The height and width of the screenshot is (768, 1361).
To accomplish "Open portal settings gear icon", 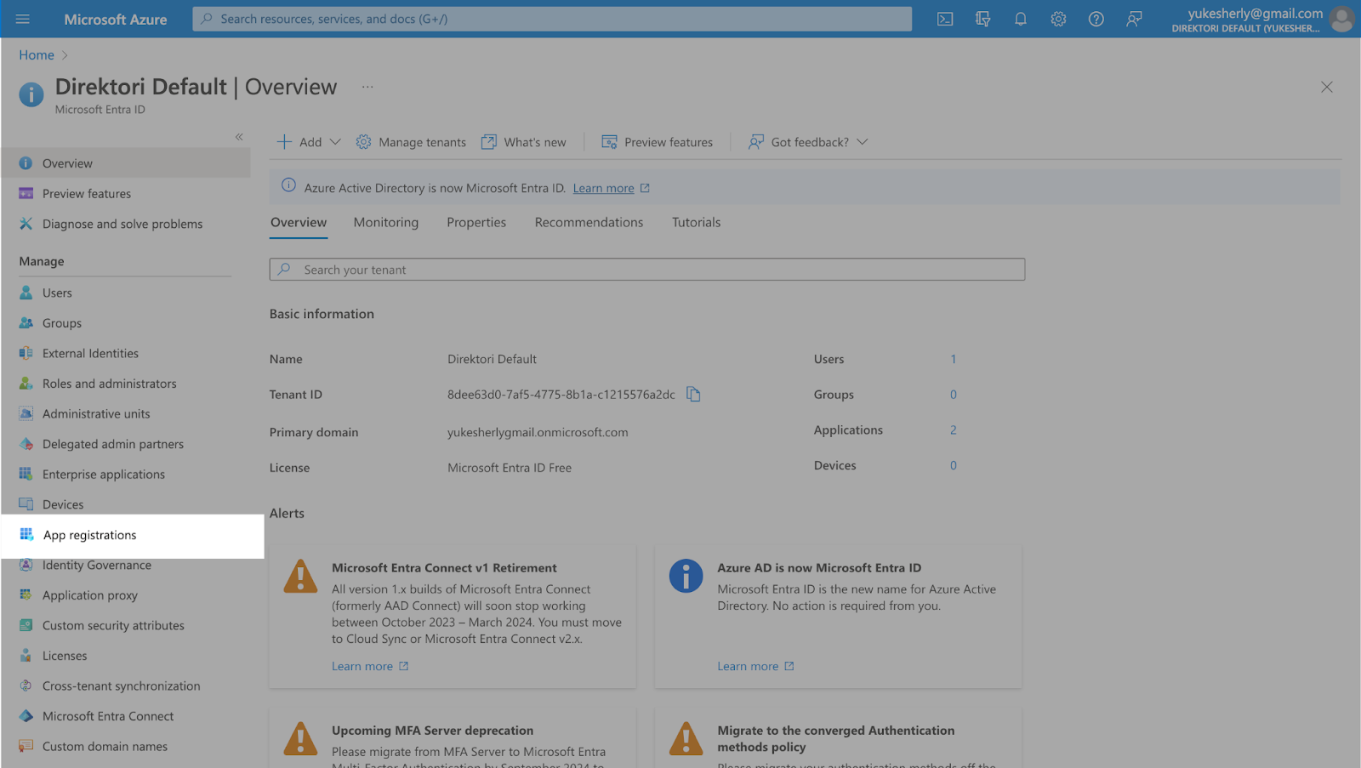I will 1058,19.
